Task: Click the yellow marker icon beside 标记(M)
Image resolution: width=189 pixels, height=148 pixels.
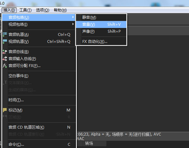Action: (5, 110)
